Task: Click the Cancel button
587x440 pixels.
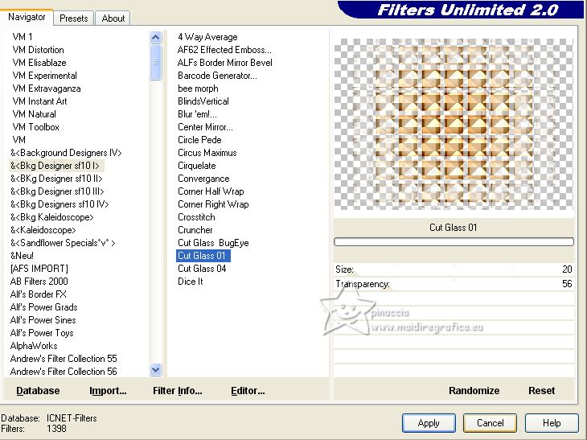Action: (490, 423)
